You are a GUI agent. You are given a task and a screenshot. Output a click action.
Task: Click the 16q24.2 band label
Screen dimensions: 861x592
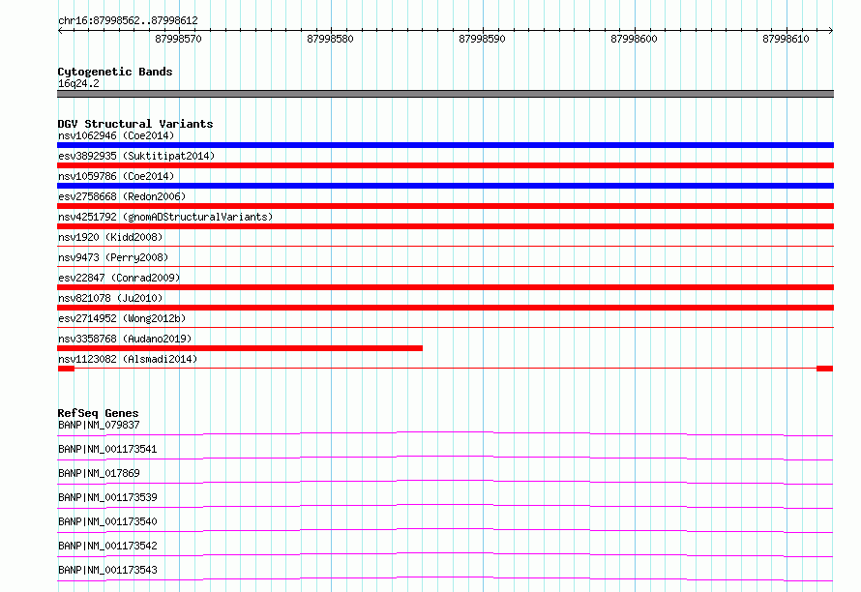78,83
